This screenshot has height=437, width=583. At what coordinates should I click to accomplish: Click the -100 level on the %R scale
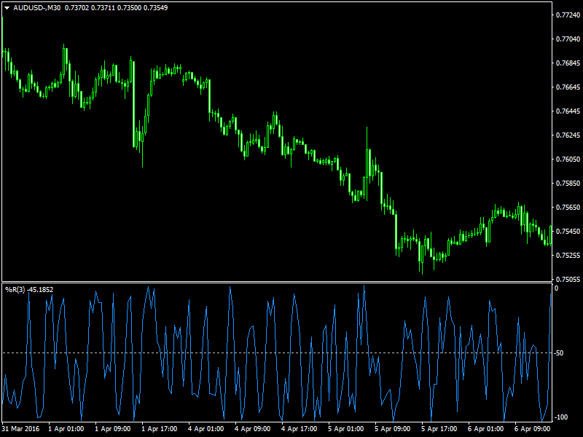(560, 417)
